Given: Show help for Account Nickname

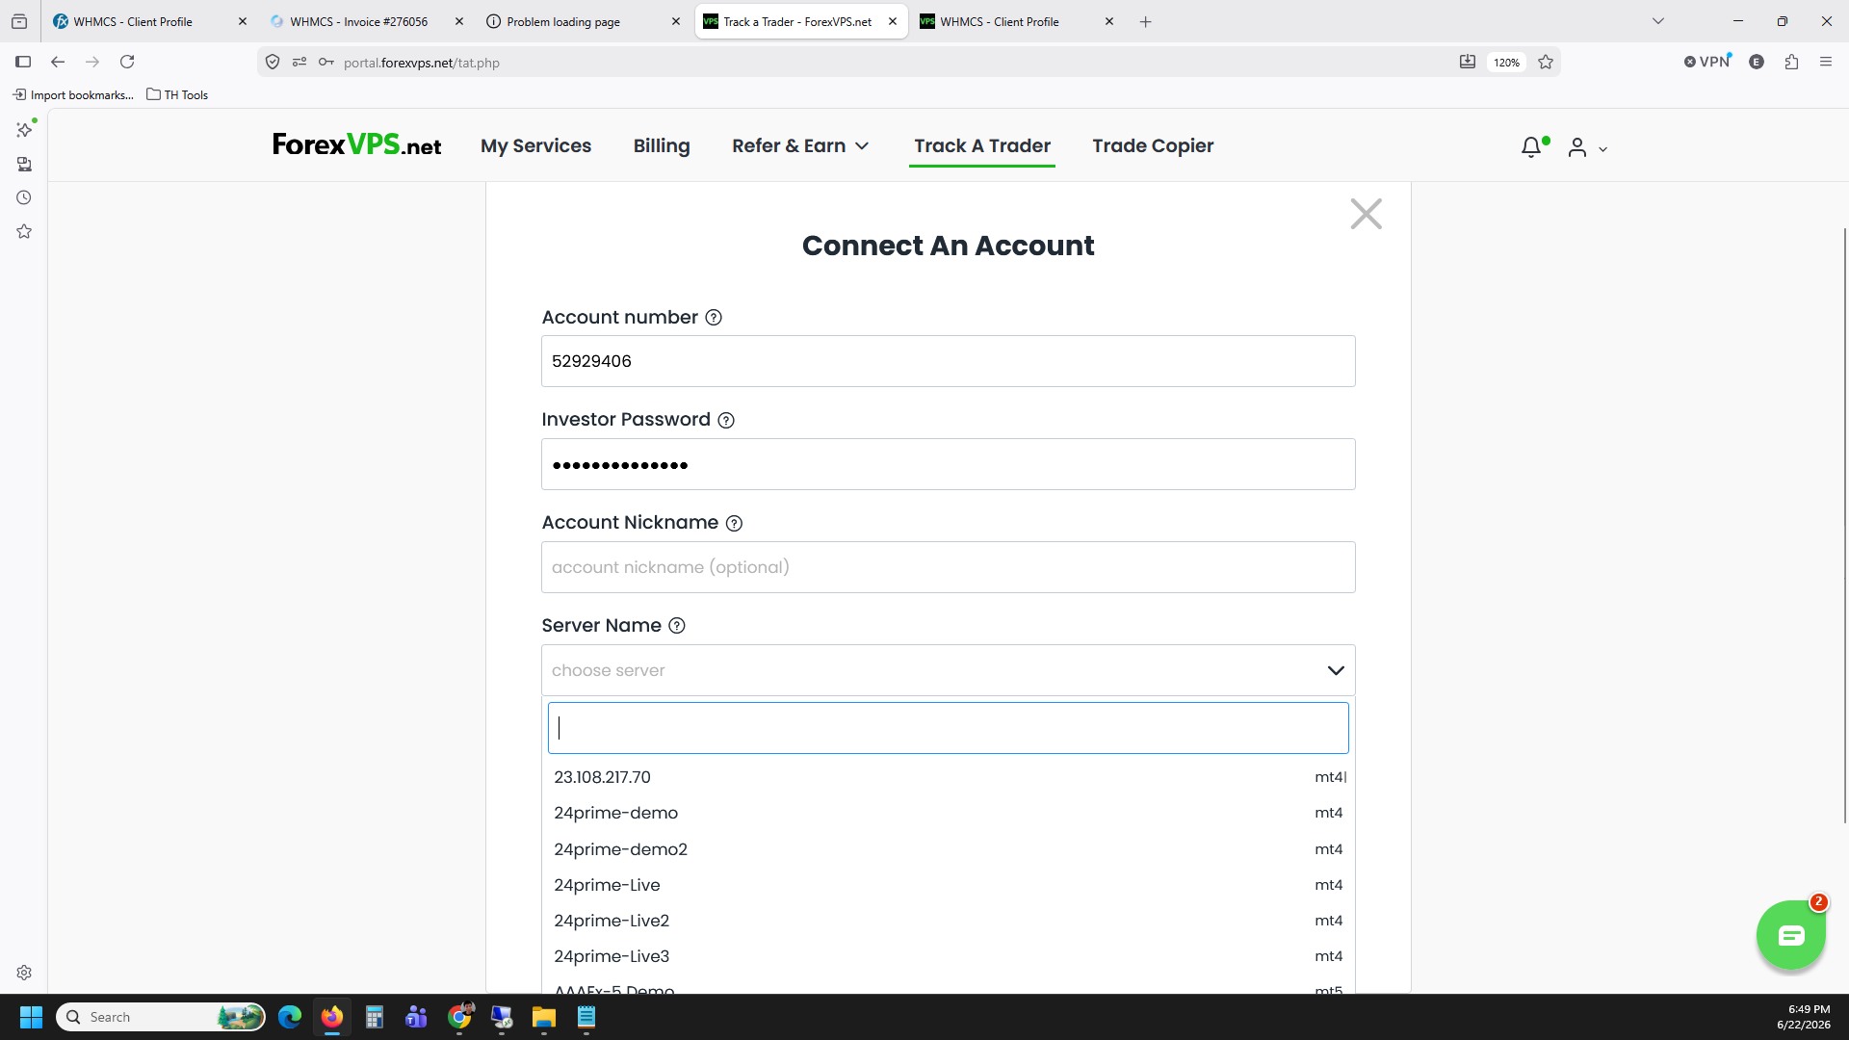Looking at the screenshot, I should pos(734,523).
